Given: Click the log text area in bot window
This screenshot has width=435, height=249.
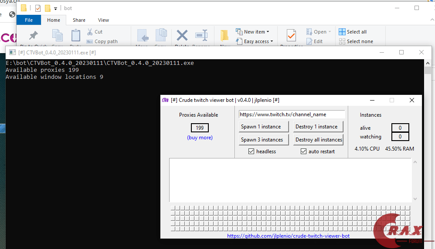Looking at the screenshot, I should click(x=290, y=180).
